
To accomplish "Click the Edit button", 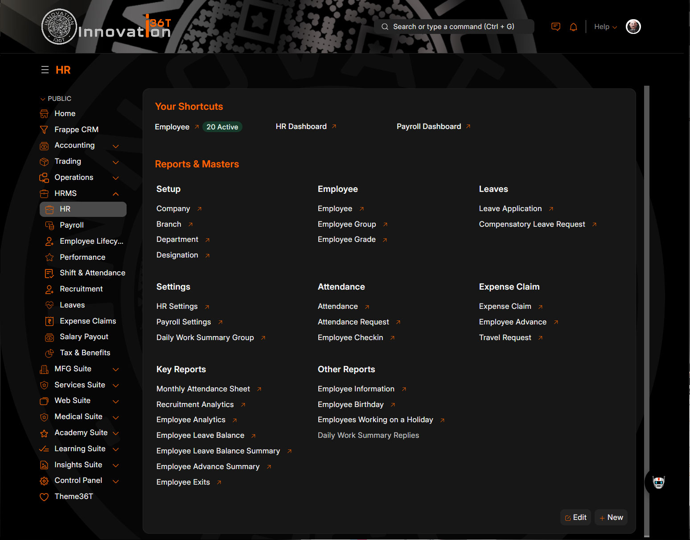I will (x=575, y=517).
